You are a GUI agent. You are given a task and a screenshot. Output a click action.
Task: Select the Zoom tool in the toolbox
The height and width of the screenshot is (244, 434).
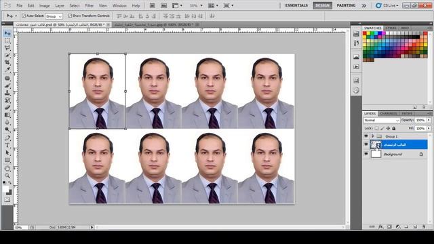click(x=7, y=176)
